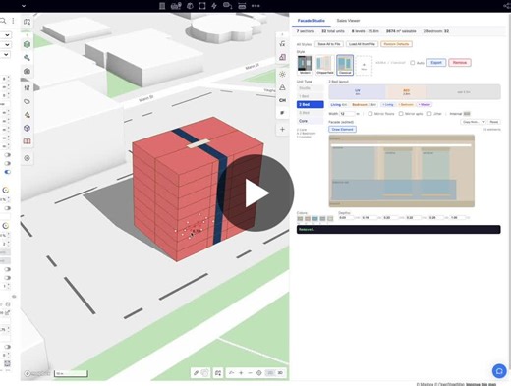Select the Studio unit type

point(310,88)
